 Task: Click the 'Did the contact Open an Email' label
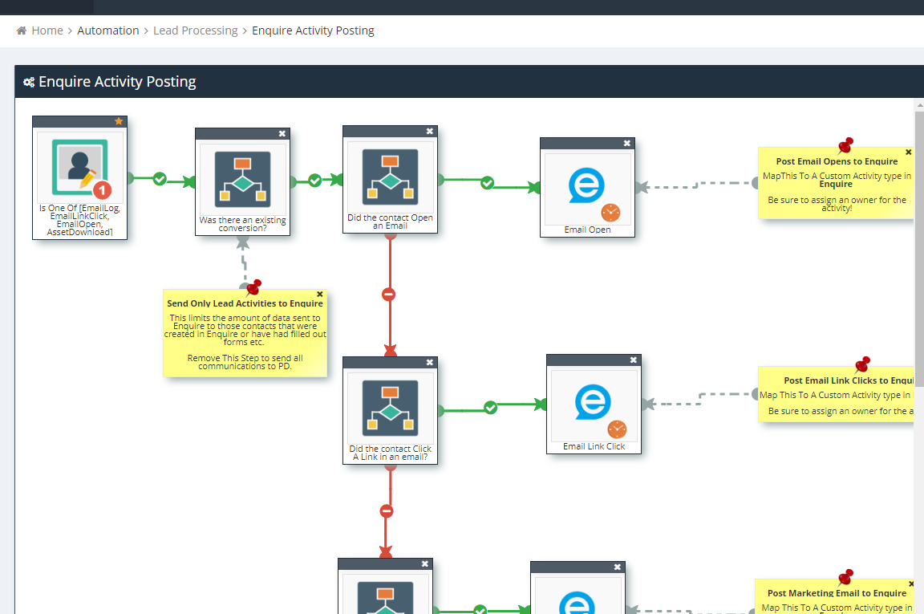pyautogui.click(x=390, y=222)
